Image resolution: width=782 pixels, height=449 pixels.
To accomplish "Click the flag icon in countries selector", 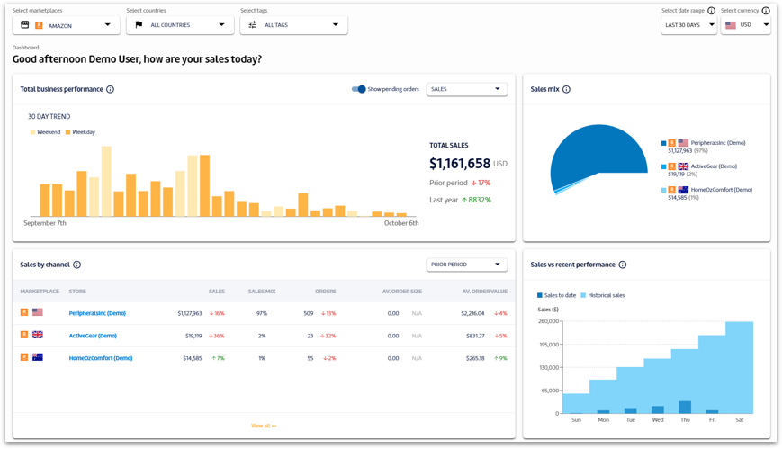I will (139, 24).
